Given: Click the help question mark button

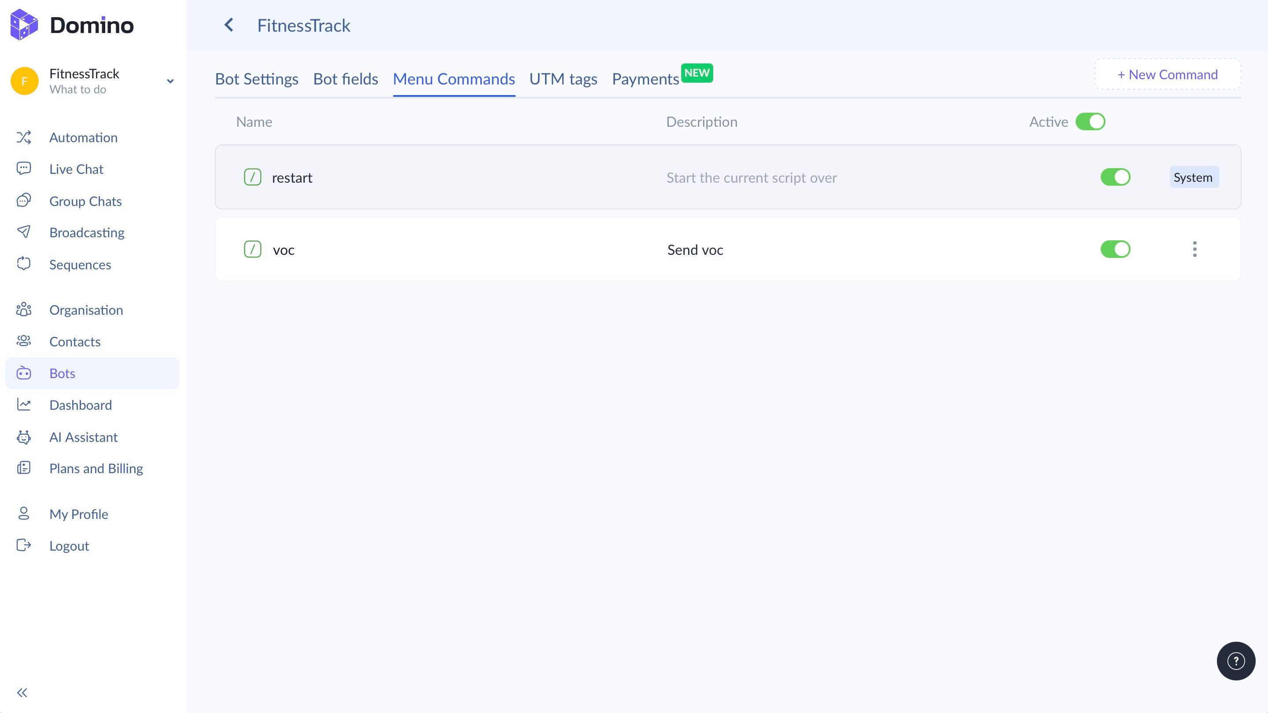Looking at the screenshot, I should pyautogui.click(x=1235, y=661).
